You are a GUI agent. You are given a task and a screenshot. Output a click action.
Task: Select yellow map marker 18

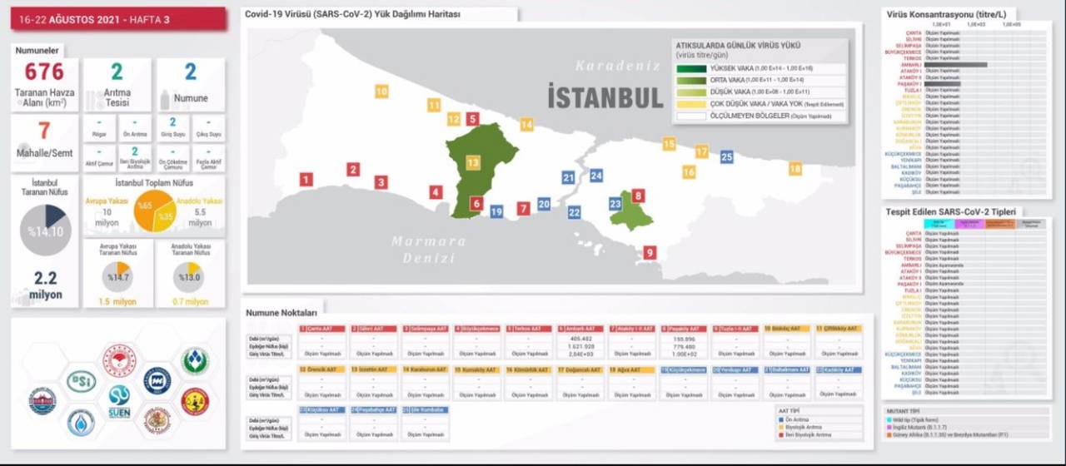795,169
